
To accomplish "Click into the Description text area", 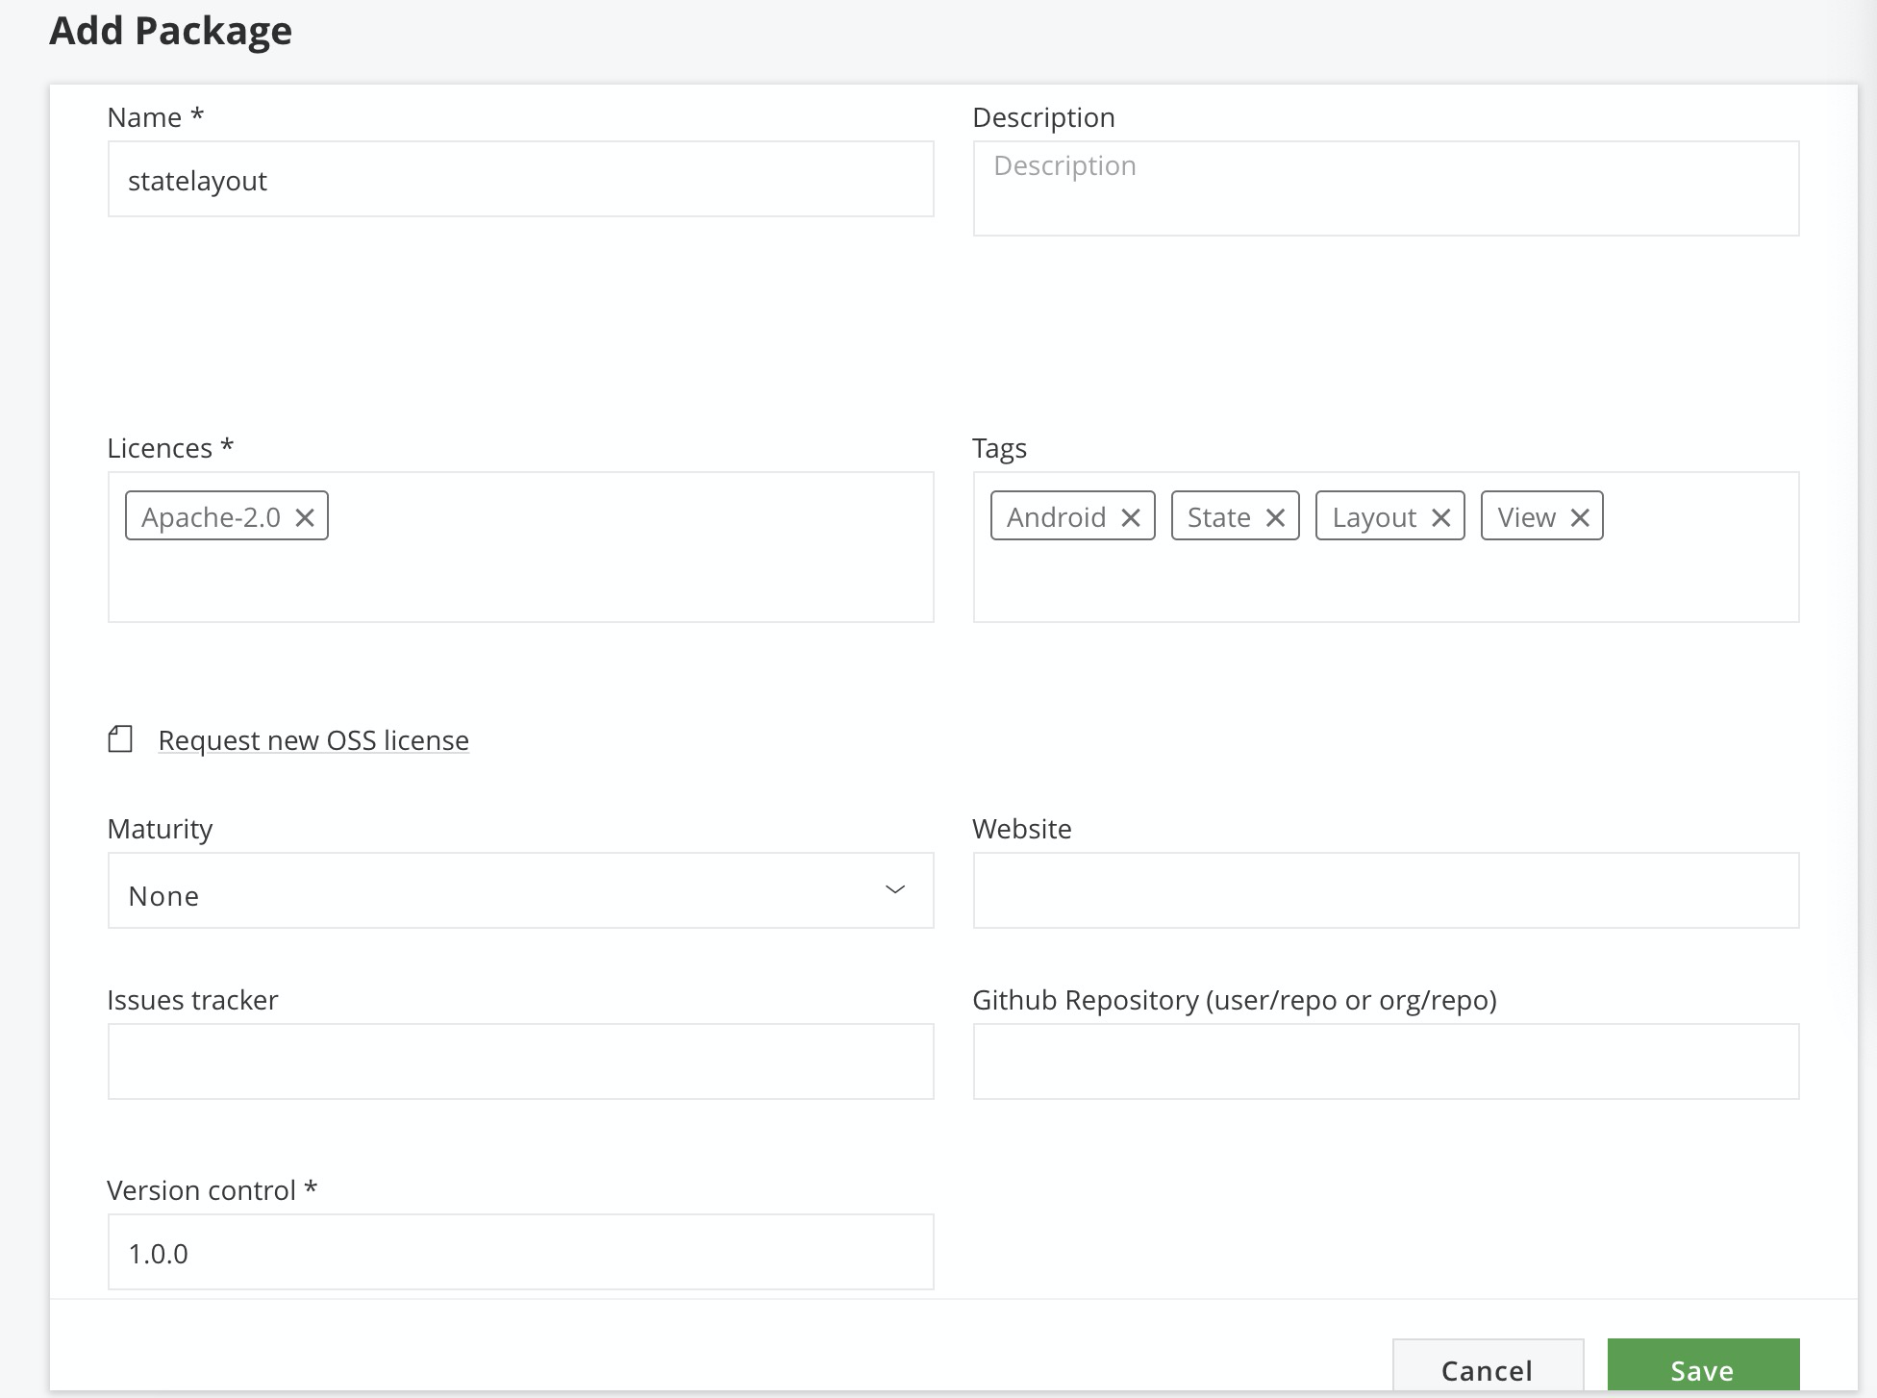I will (1385, 188).
